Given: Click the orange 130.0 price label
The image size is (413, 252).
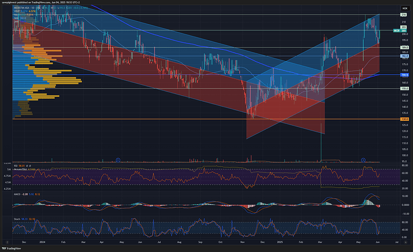Looking at the screenshot, I should (x=404, y=119).
